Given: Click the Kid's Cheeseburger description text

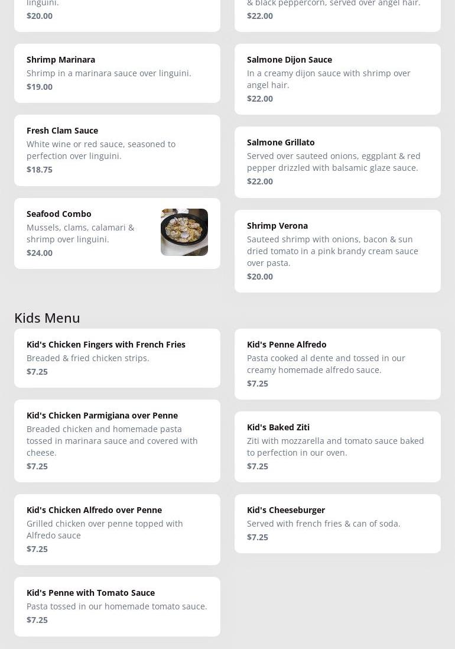Looking at the screenshot, I should (323, 524).
